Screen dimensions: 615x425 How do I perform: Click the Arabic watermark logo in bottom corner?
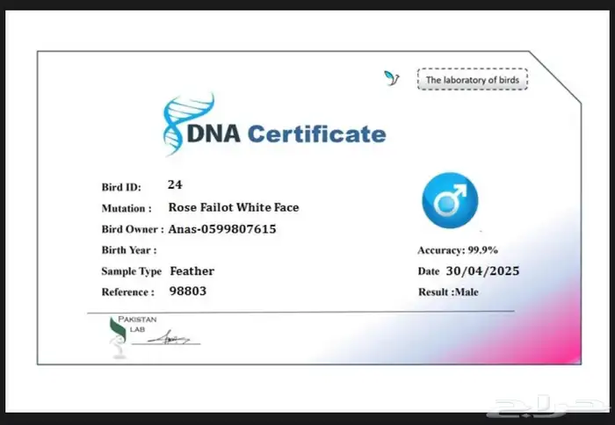(535, 405)
